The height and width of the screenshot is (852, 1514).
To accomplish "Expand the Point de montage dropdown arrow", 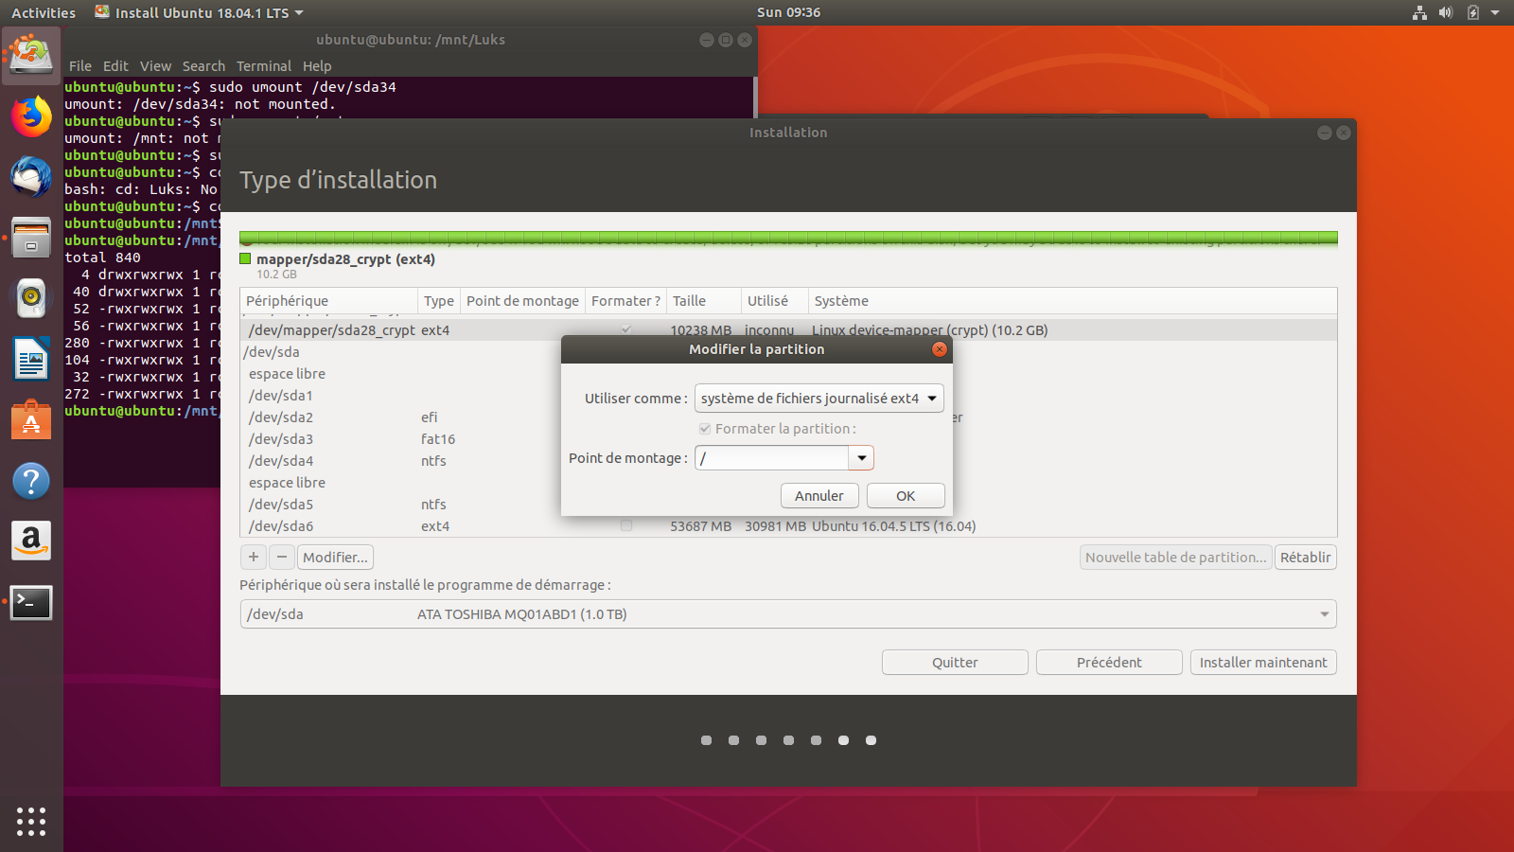I will 861,458.
